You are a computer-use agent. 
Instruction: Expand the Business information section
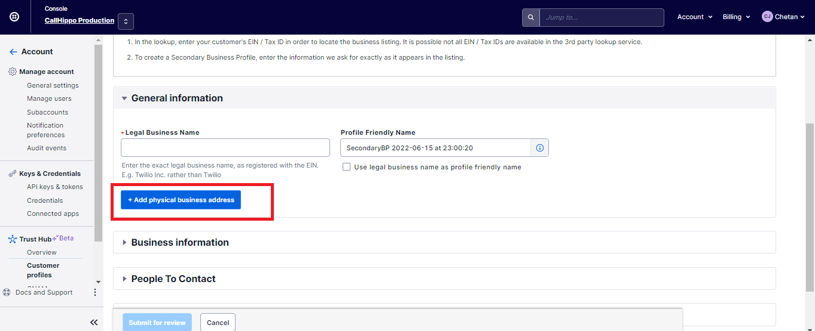tap(444, 242)
